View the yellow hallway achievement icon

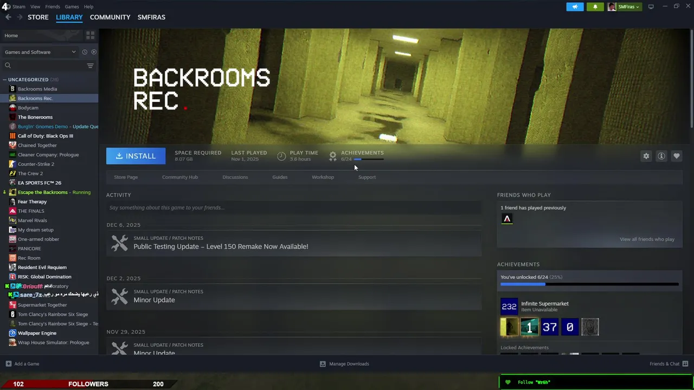pyautogui.click(x=510, y=327)
